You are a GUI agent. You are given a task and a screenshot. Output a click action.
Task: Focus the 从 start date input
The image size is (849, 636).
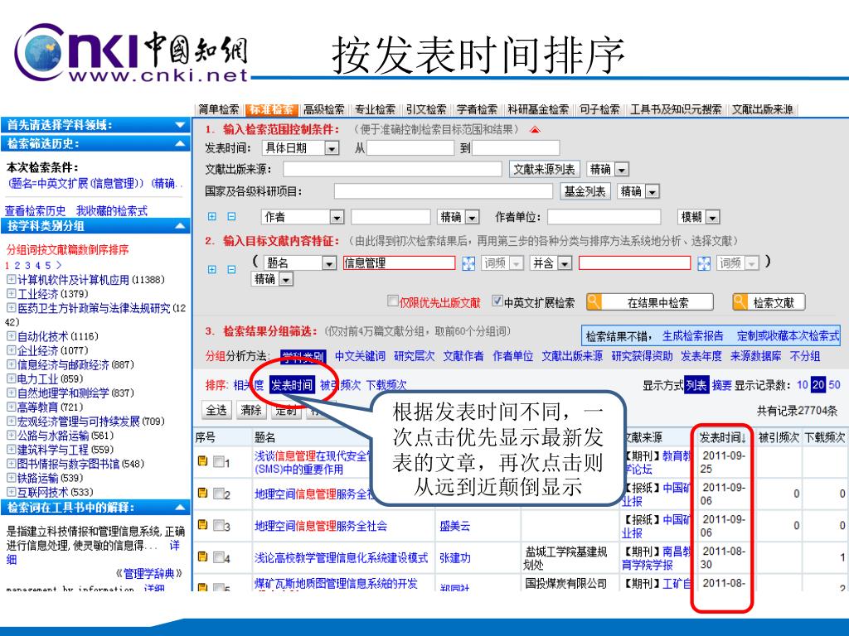[x=410, y=147]
